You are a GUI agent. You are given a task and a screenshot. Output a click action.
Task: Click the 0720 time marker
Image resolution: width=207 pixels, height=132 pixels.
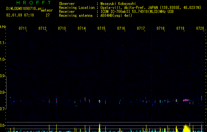[200, 28]
